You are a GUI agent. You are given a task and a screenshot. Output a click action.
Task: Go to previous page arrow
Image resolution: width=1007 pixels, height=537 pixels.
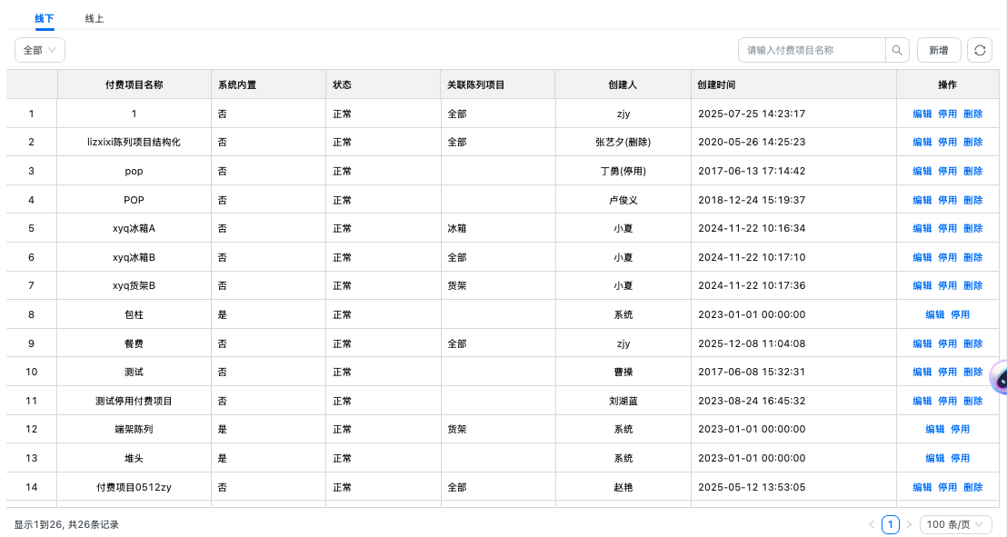click(872, 524)
